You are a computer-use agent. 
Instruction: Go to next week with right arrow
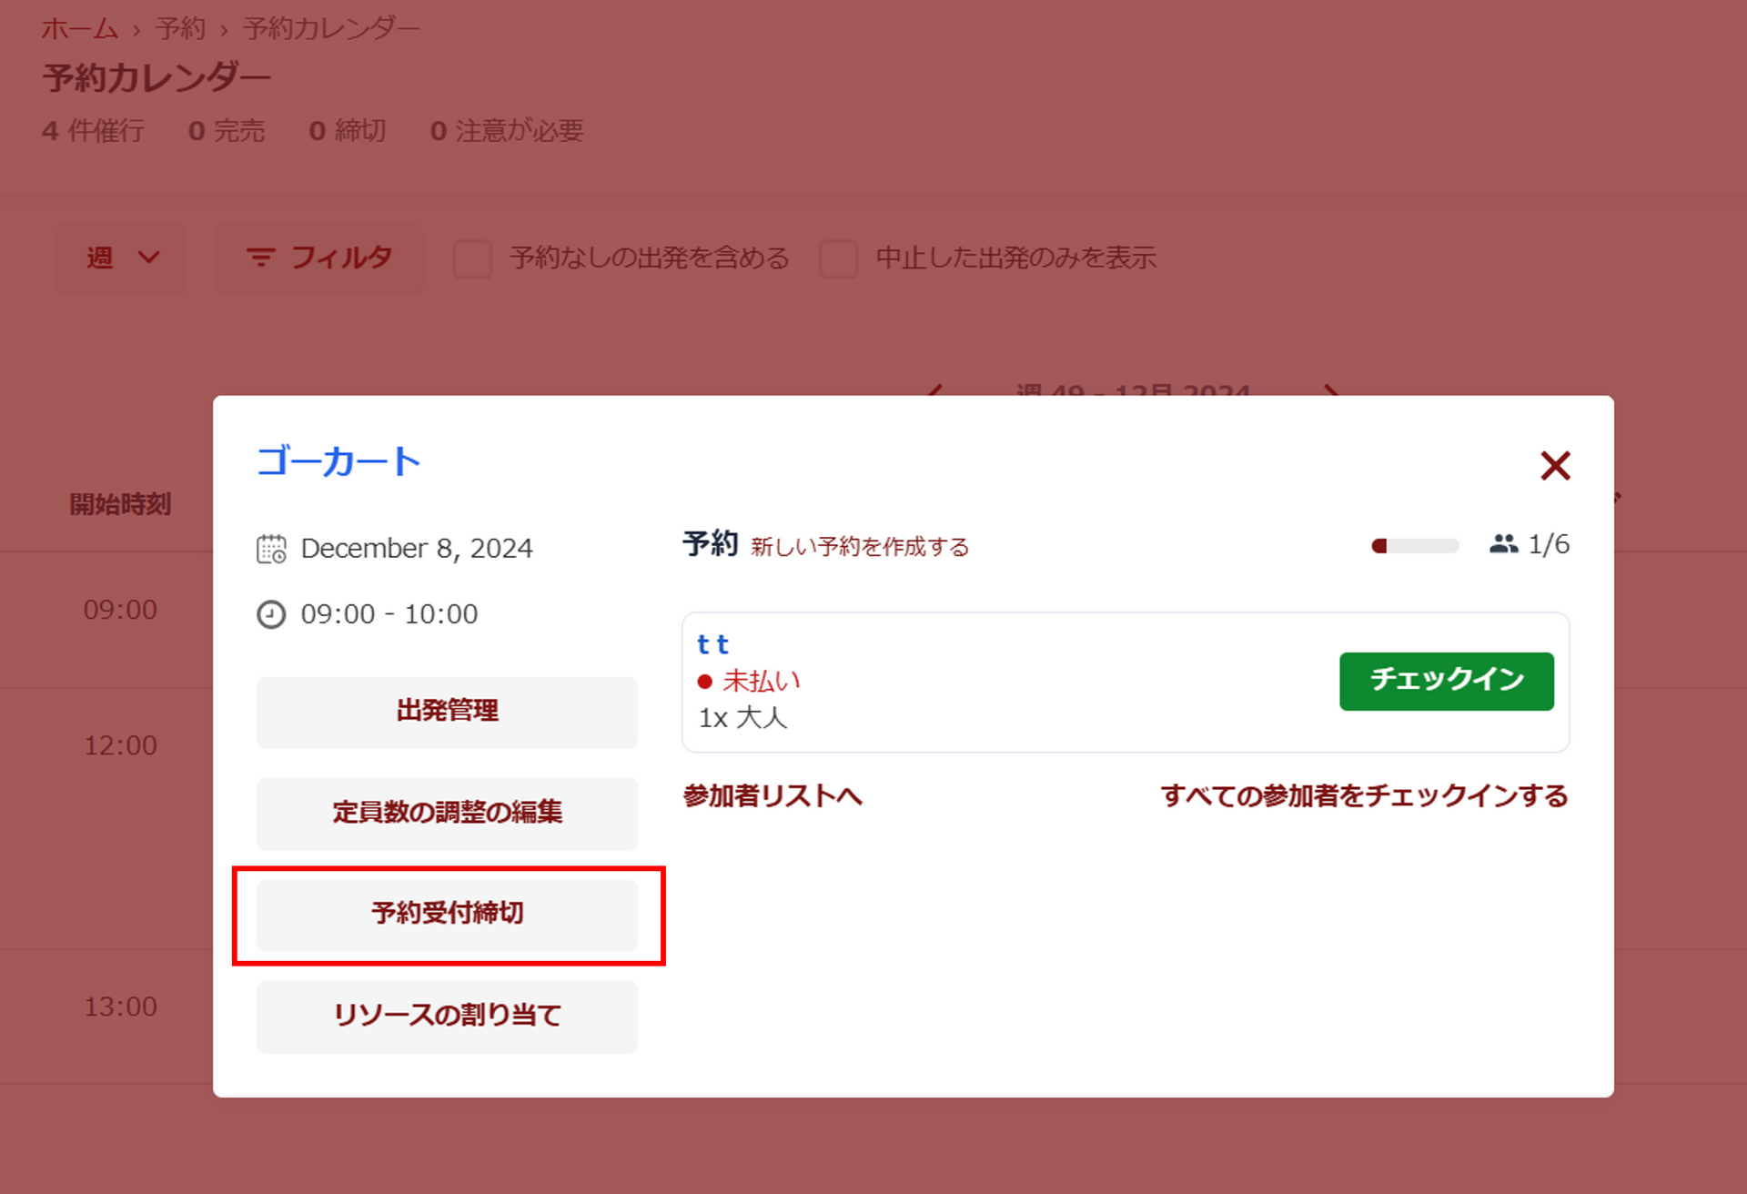point(1331,391)
